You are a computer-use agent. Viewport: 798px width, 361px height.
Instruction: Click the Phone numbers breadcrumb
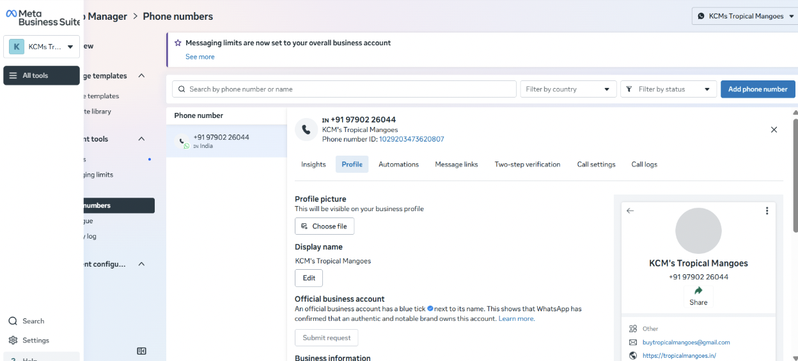[x=178, y=16]
